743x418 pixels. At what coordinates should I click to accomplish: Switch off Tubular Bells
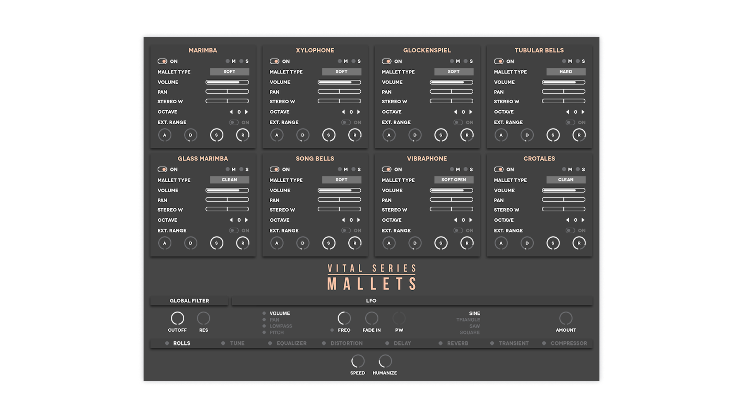click(x=499, y=61)
